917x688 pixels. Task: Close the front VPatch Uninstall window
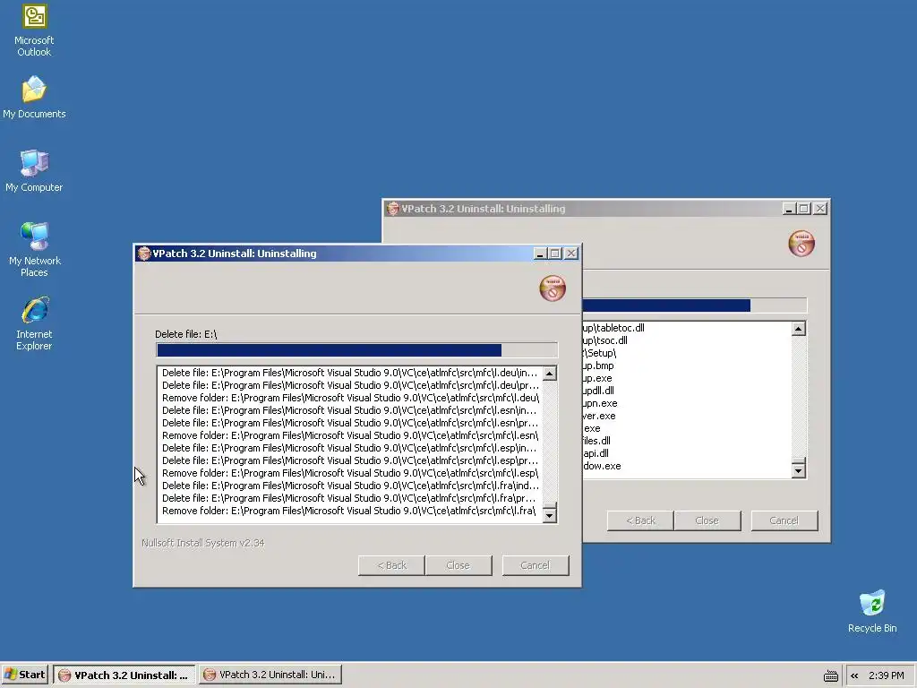tap(570, 254)
